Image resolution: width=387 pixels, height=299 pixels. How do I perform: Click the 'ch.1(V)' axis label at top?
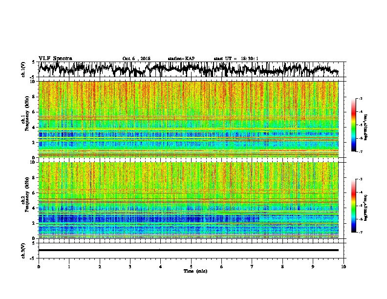click(23, 69)
